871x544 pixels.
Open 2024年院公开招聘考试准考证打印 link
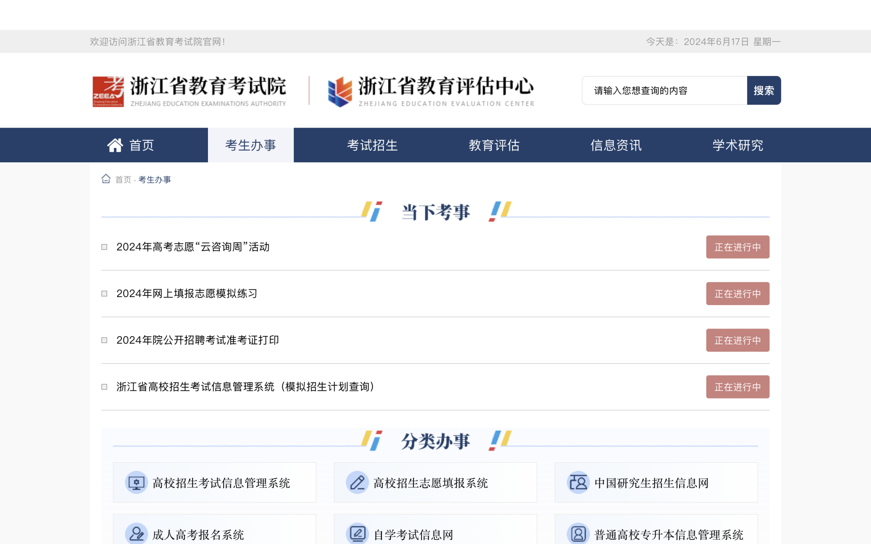pos(198,340)
